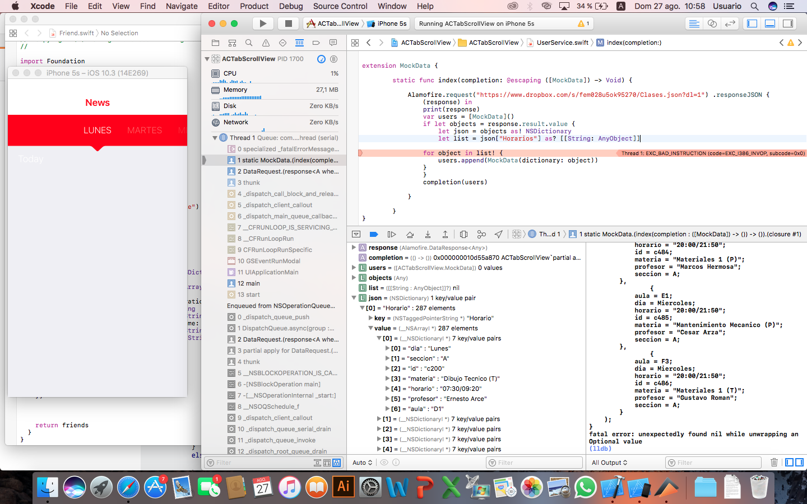Open the Product menu
This screenshot has width=807, height=504.
(x=254, y=6)
